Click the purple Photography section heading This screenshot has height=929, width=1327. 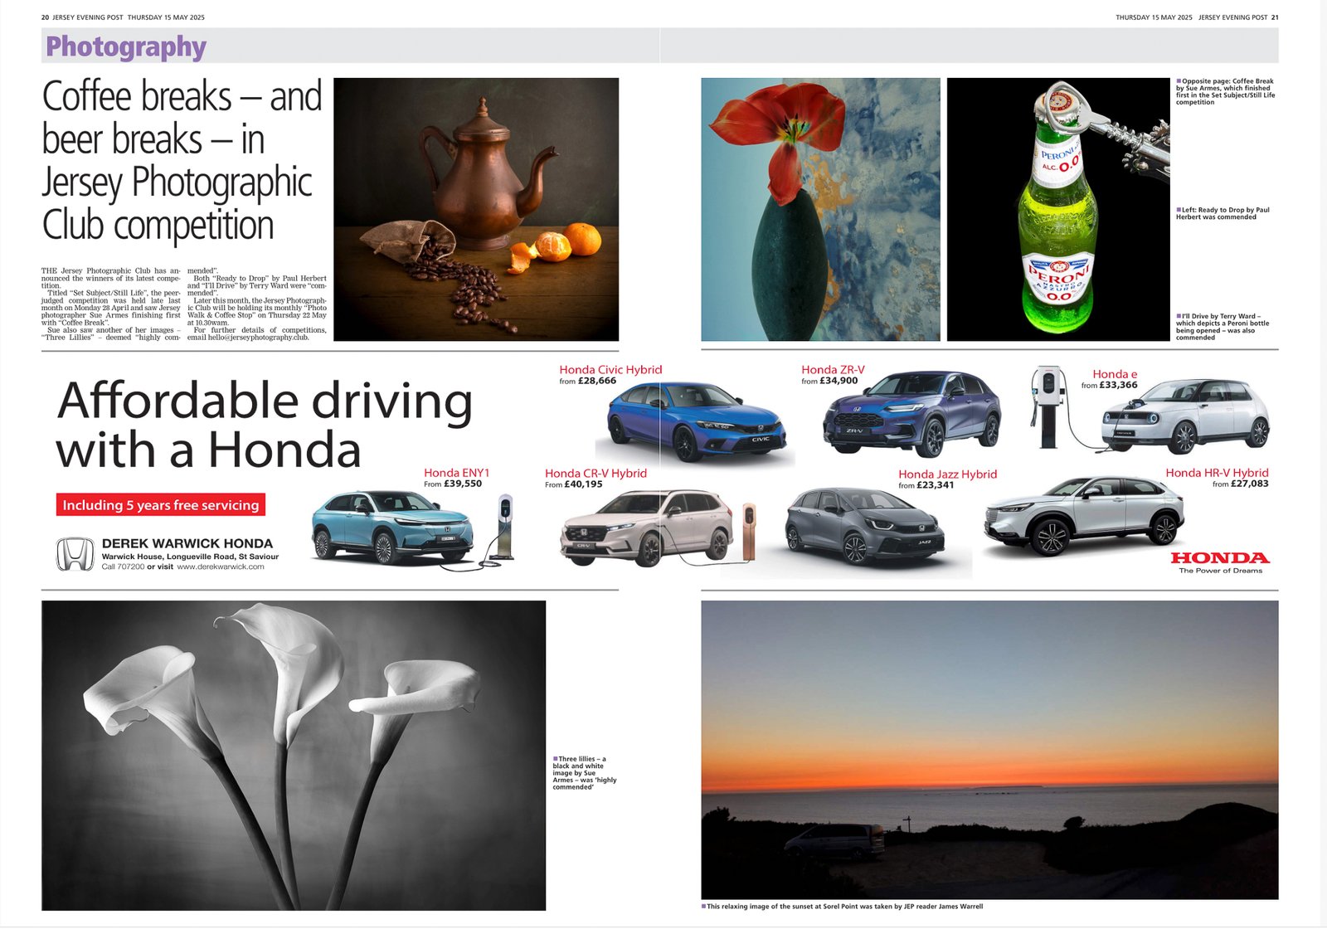pos(126,46)
